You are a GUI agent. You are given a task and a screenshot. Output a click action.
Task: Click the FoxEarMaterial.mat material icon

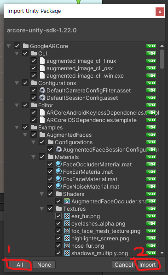pyautogui.click(x=58, y=171)
